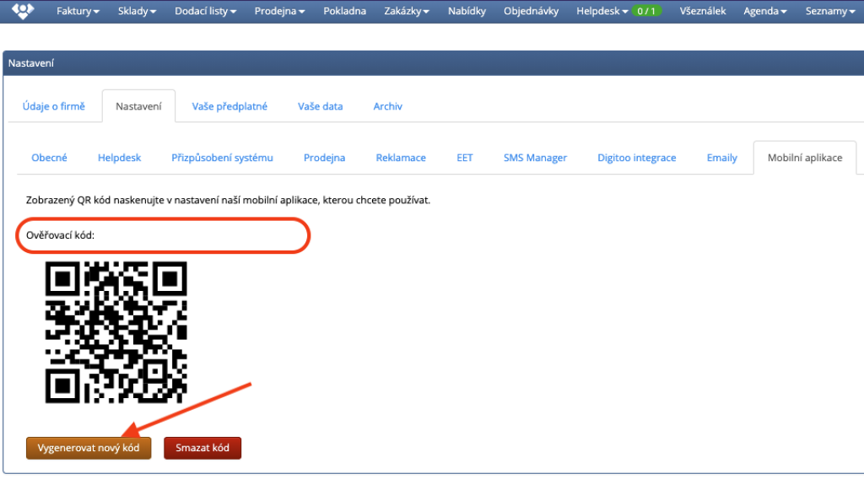The height and width of the screenshot is (490, 864).
Task: Click the app logo icon in navbar
Action: pyautogui.click(x=23, y=11)
